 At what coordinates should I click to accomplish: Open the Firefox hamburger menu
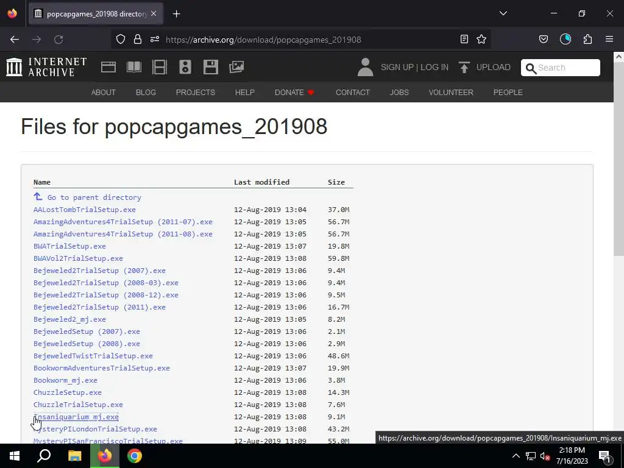click(x=609, y=39)
